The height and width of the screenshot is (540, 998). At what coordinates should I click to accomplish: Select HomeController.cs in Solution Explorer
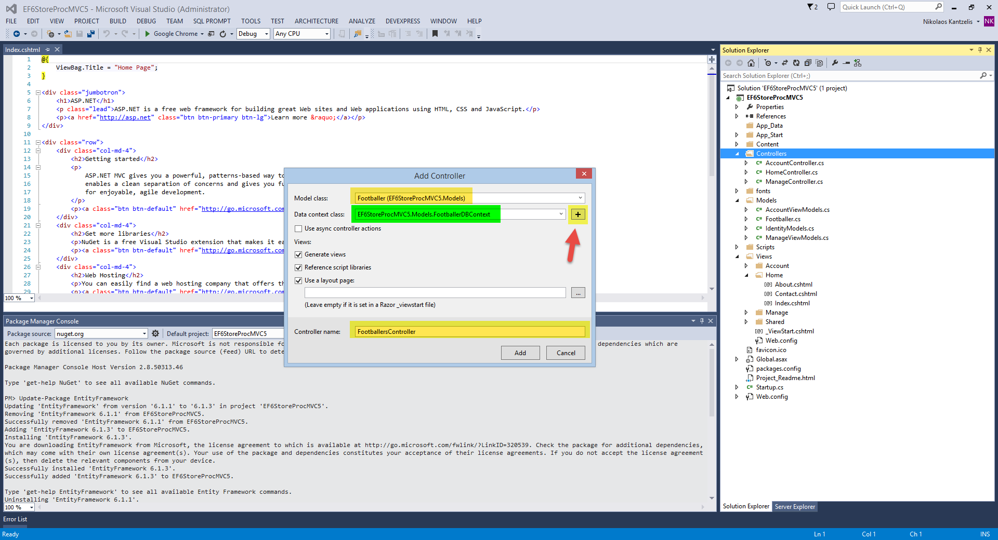point(791,172)
